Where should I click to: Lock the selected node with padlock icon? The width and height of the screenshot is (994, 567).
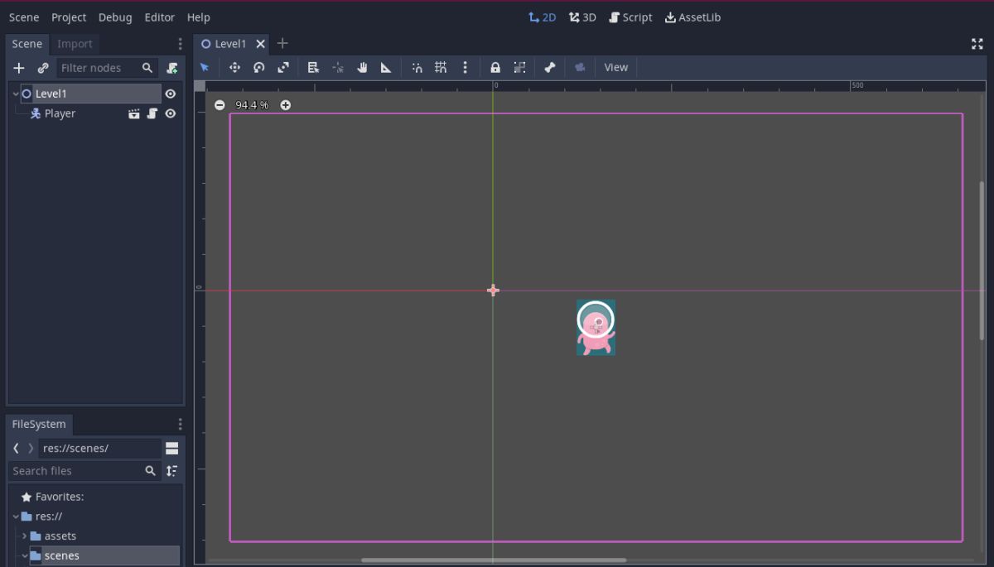click(x=495, y=67)
